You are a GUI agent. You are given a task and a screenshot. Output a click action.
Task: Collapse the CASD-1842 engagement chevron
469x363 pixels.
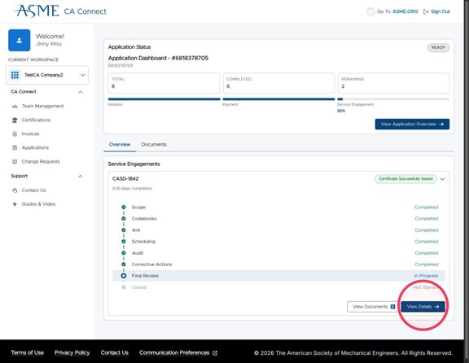(x=442, y=179)
